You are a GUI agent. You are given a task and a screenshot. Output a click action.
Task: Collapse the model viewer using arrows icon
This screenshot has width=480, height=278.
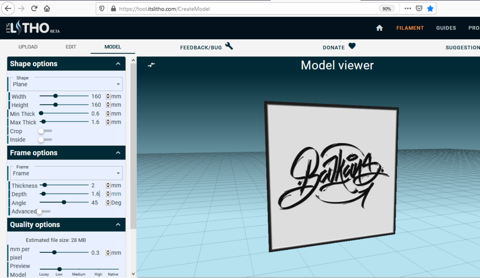pyautogui.click(x=151, y=65)
